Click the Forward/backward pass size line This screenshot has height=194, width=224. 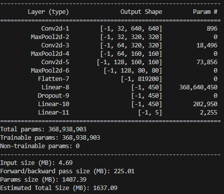[67, 171]
